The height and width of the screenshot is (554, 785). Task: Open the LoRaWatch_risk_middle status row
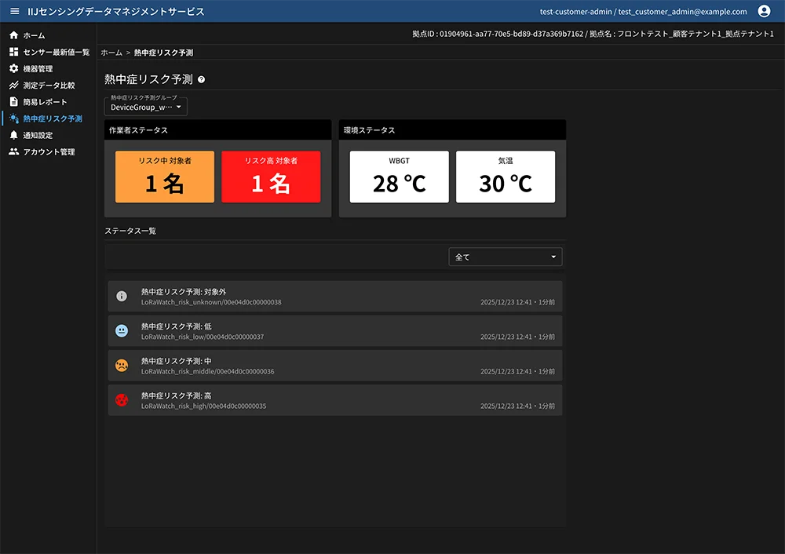coord(333,365)
